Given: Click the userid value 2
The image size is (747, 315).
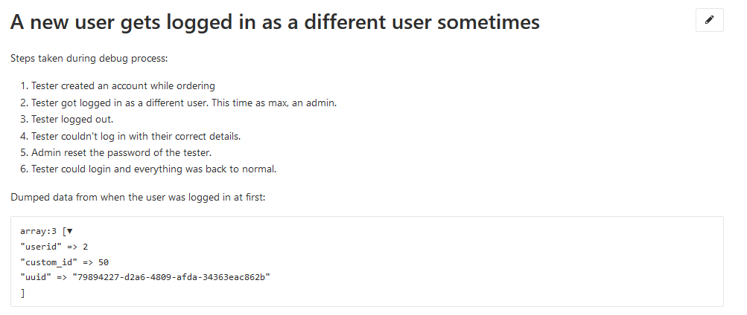Looking at the screenshot, I should [x=86, y=246].
